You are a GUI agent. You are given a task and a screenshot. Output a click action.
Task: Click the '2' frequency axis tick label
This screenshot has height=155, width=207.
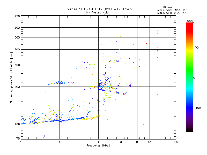[x=60, y=142]
